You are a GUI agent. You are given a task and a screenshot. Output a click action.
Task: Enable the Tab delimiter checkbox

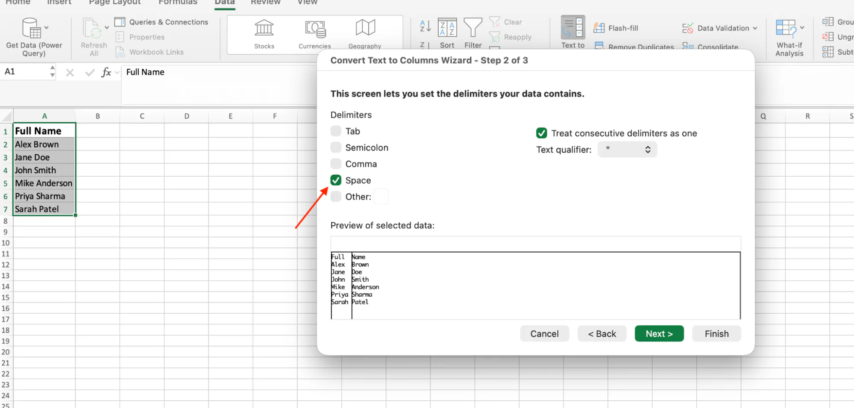pyautogui.click(x=336, y=131)
